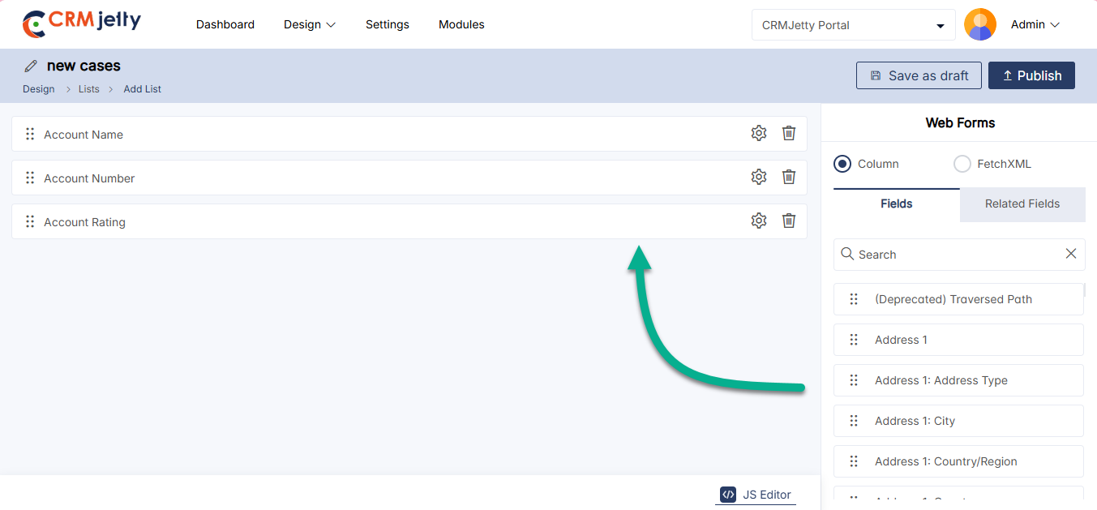
Task: Click the Publish button
Action: click(x=1031, y=75)
